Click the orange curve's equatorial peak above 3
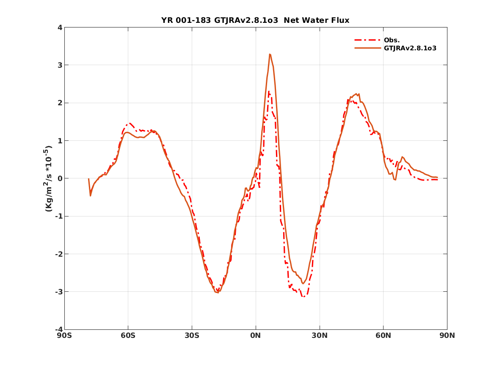This screenshot has height=370, width=494. click(x=270, y=55)
